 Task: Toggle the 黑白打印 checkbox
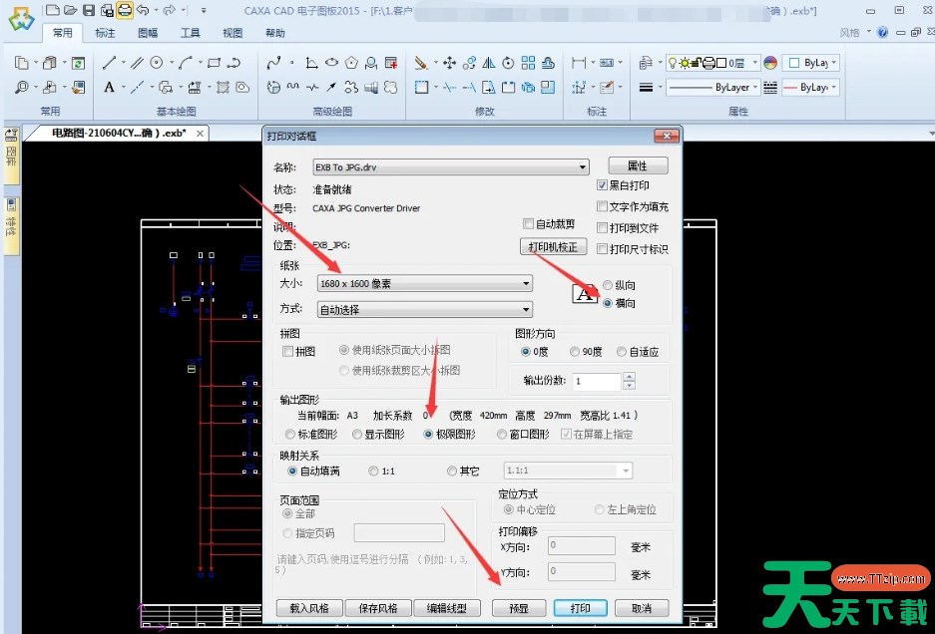click(603, 185)
